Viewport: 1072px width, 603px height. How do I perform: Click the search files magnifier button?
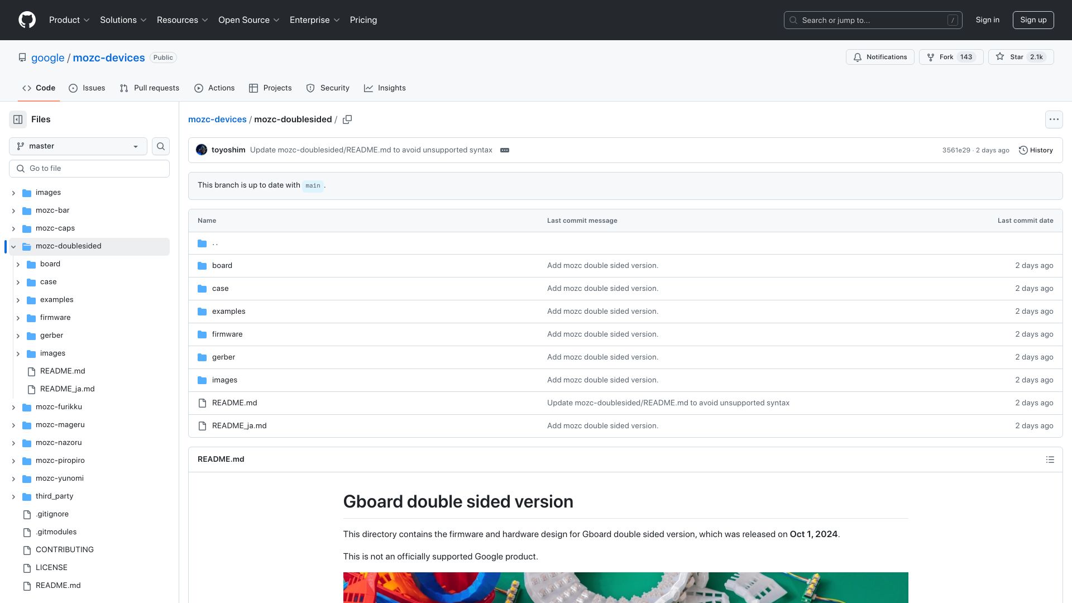tap(161, 146)
